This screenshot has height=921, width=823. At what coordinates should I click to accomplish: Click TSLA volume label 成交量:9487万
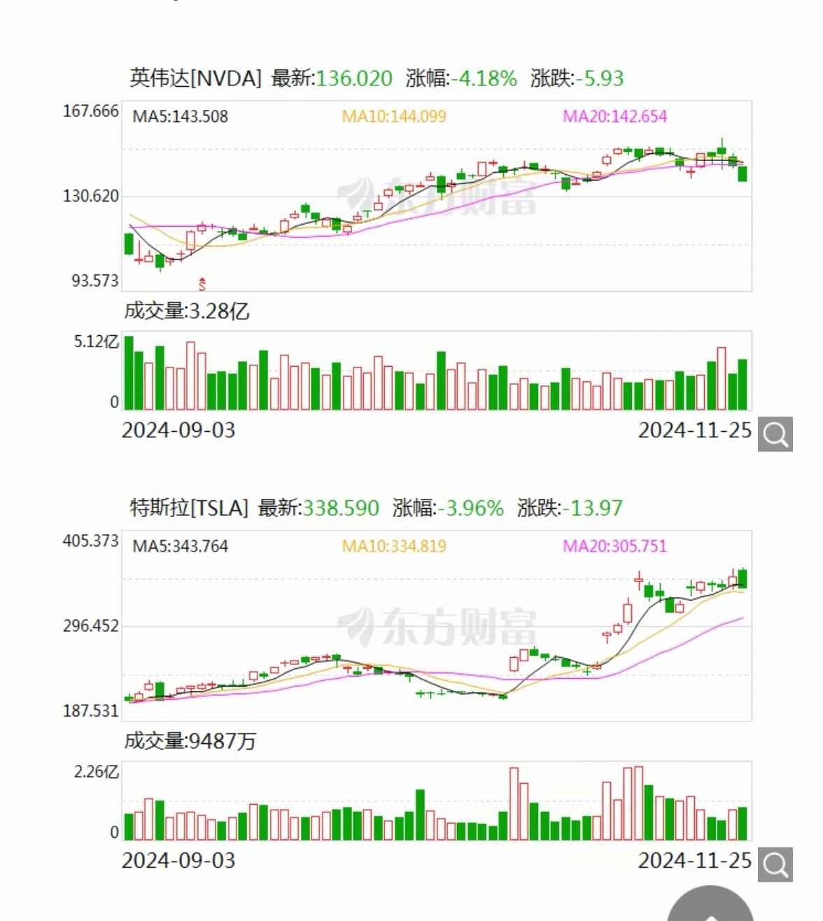(x=190, y=740)
